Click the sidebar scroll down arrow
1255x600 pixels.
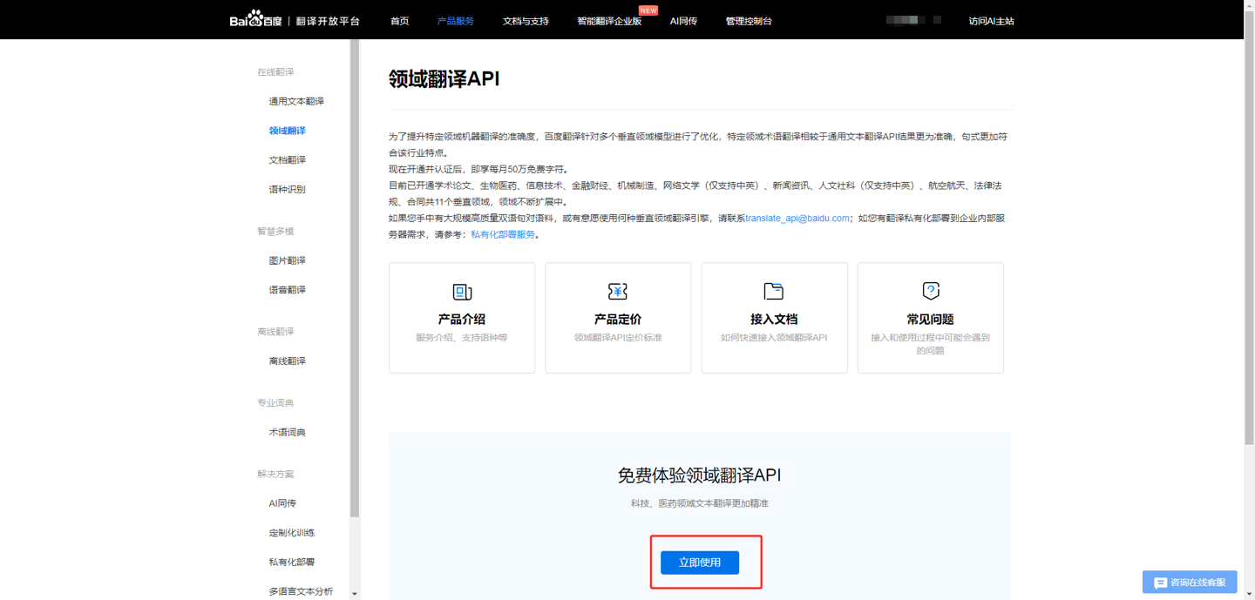355,594
